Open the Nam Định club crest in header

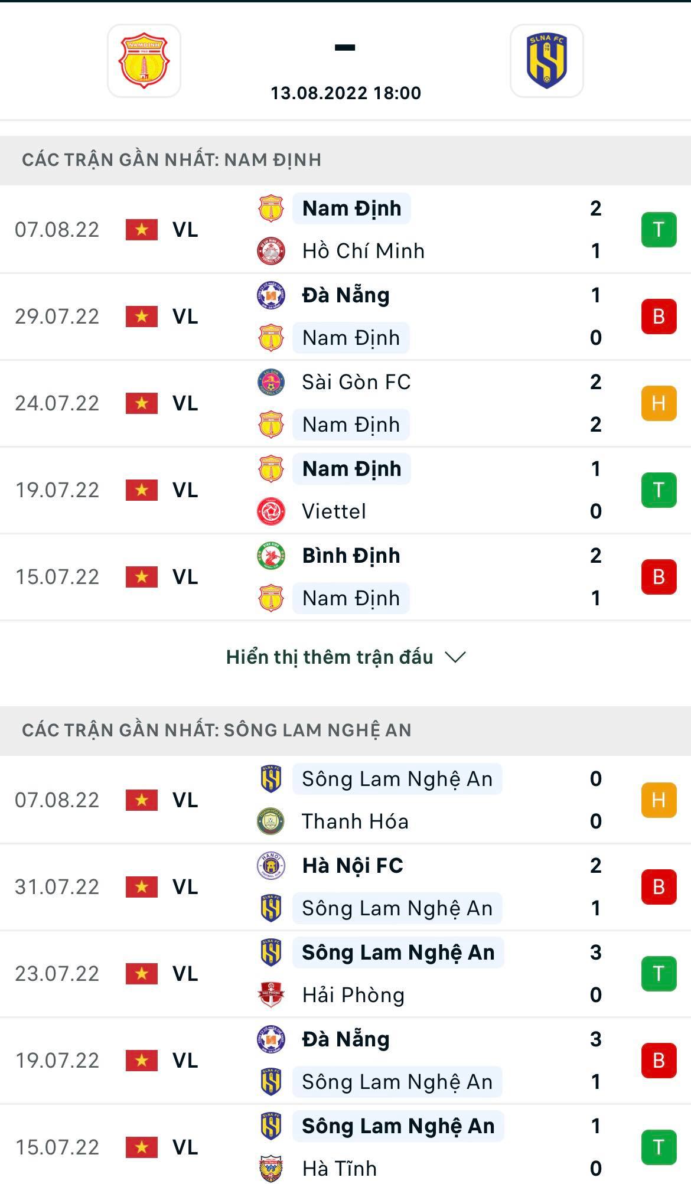pos(144,61)
